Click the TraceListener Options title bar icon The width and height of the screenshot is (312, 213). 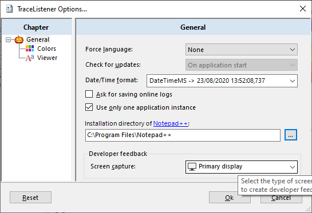point(9,9)
